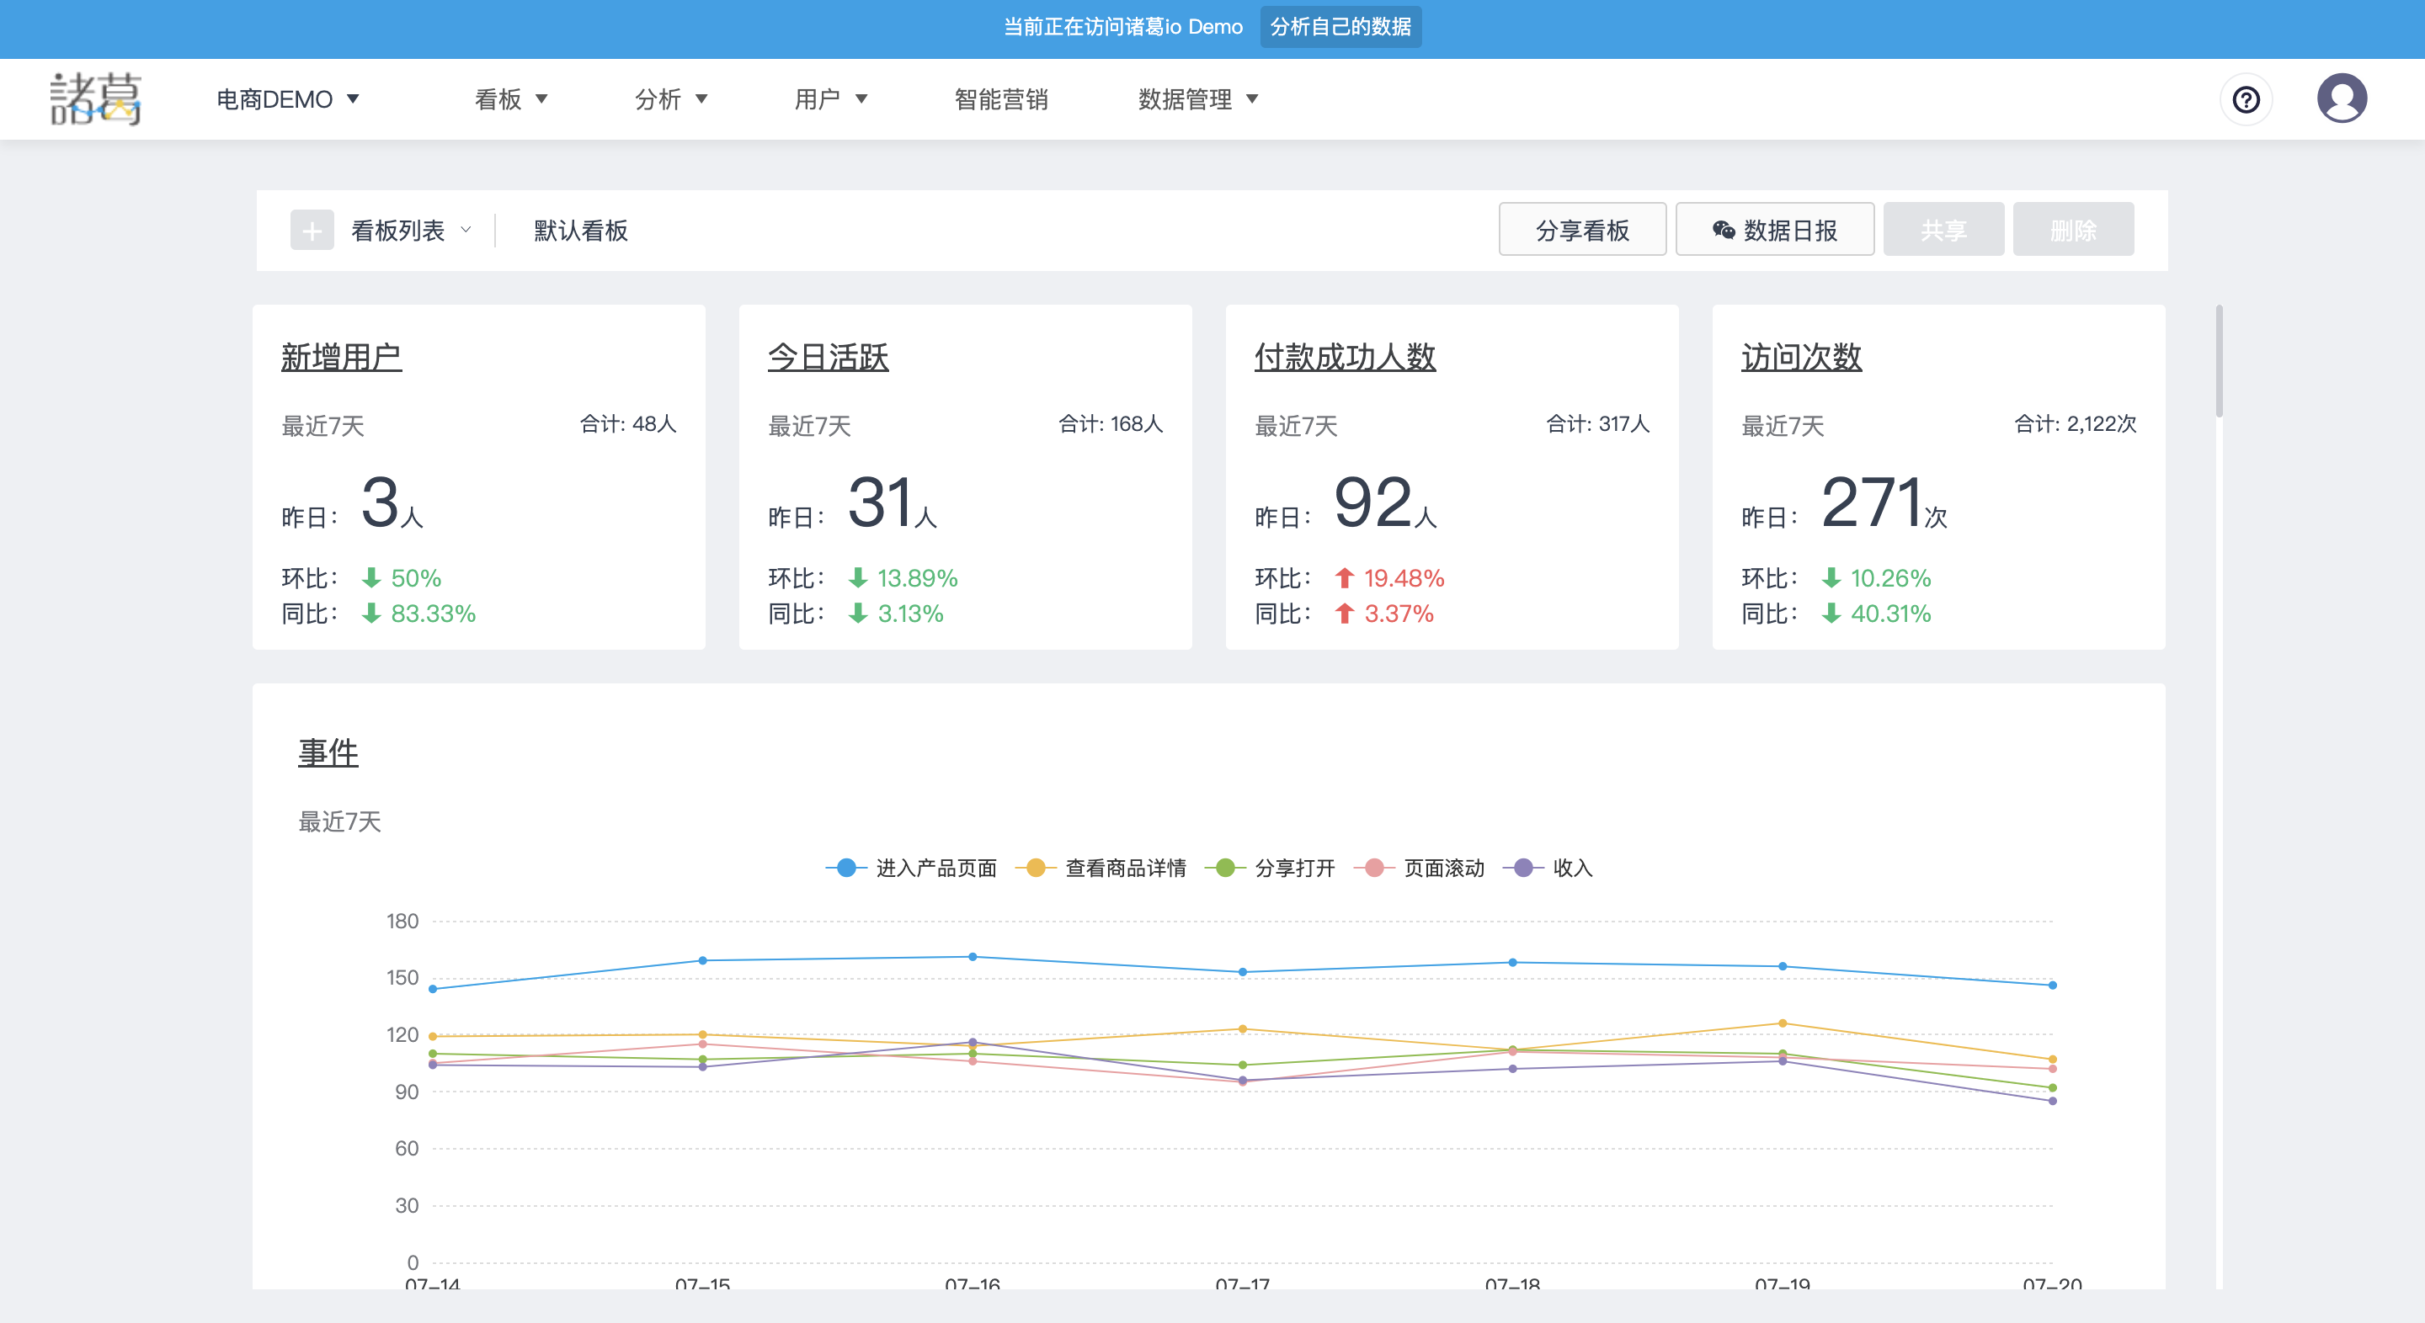Image resolution: width=2425 pixels, height=1323 pixels.
Task: Click the 19.48% 环比 value
Action: pos(1404,577)
